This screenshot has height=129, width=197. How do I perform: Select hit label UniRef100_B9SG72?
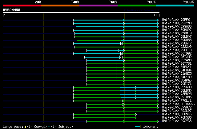[177, 108]
